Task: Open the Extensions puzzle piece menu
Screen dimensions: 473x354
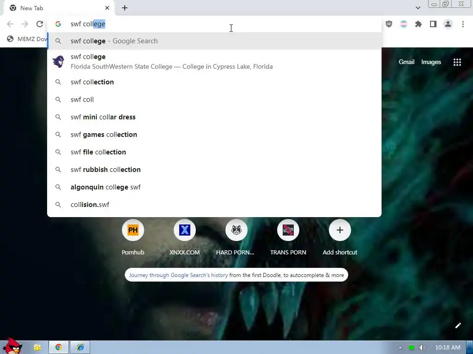Action: click(418, 24)
